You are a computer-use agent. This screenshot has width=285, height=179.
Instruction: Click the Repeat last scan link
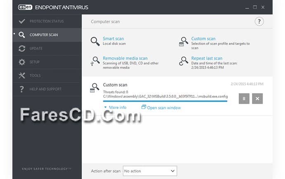coord(207,58)
